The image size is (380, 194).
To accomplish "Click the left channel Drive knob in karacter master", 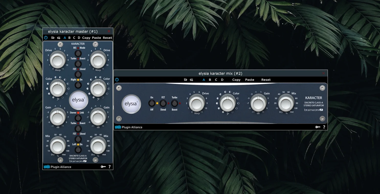I will point(58,60).
